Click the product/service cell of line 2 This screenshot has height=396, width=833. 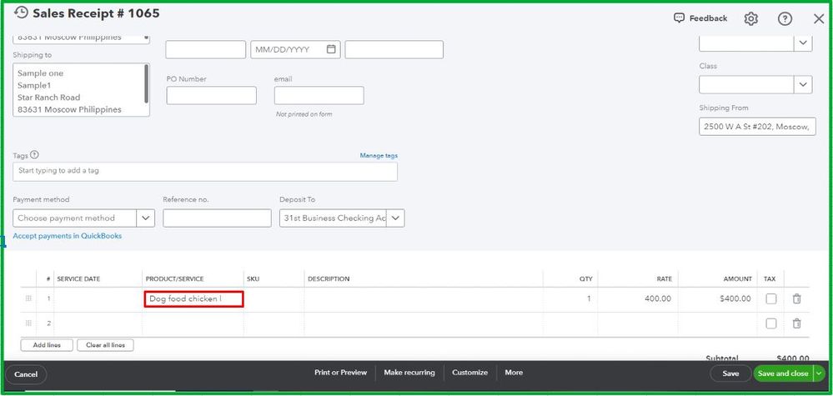pos(193,323)
